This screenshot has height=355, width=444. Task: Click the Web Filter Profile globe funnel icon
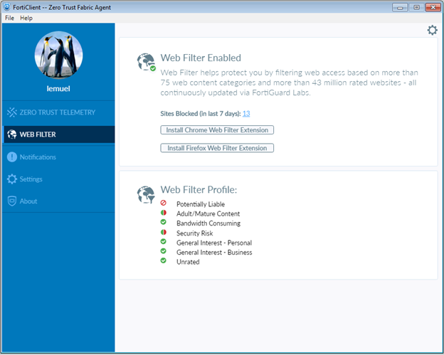click(146, 194)
